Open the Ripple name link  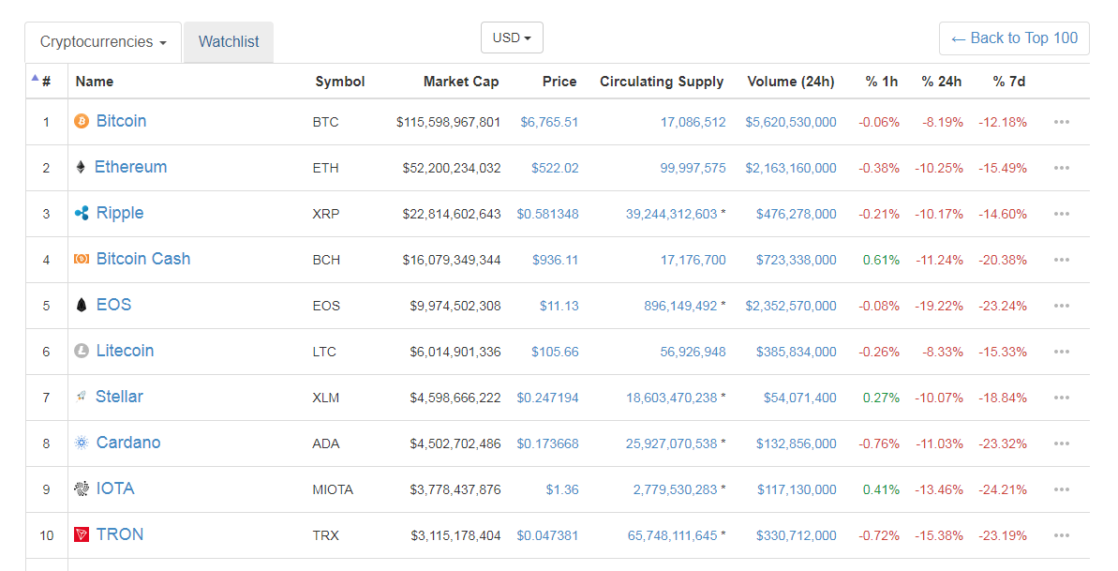tap(120, 214)
